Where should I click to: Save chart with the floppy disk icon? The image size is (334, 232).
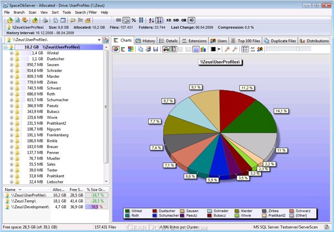click(155, 50)
